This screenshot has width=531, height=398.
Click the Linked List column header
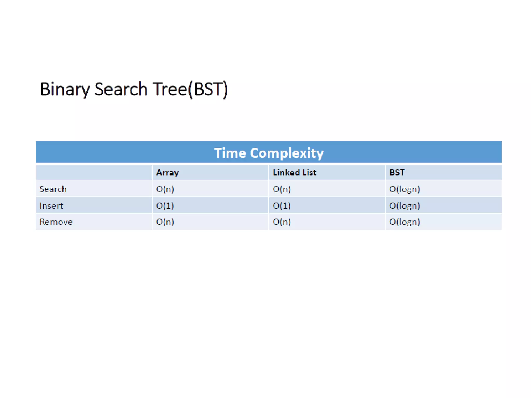tap(294, 173)
